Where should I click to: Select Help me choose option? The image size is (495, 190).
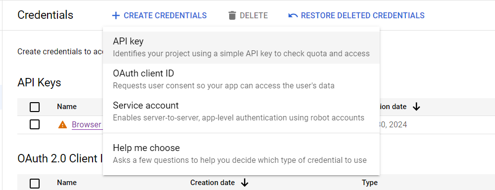[x=241, y=154]
